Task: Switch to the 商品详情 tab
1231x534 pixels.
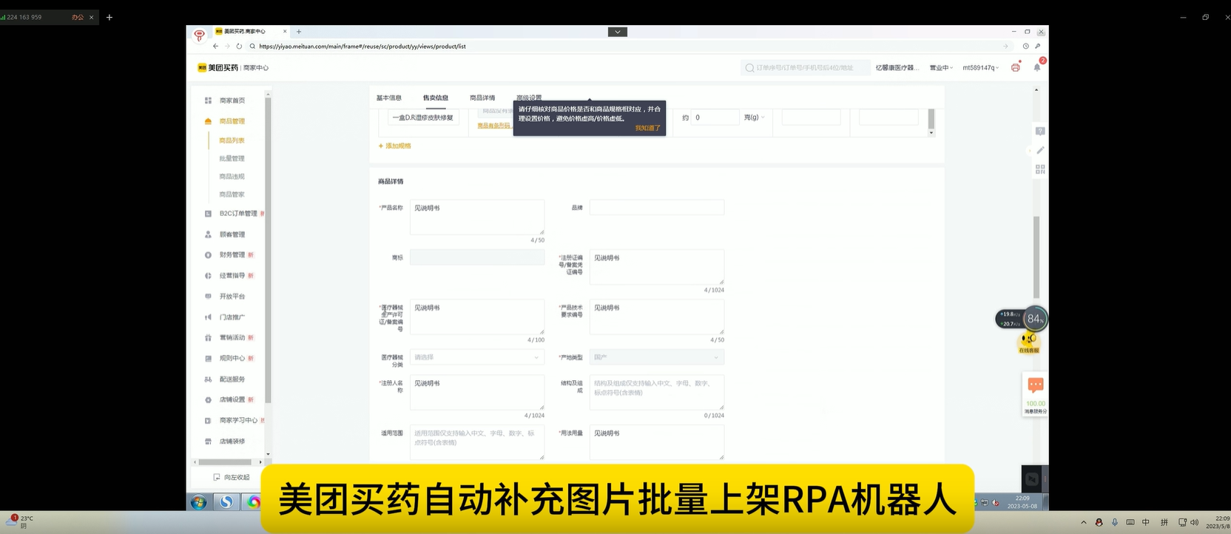Action: click(482, 98)
